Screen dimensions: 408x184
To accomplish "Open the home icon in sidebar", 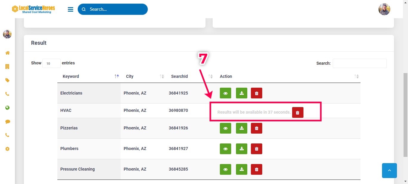I will pos(7,53).
